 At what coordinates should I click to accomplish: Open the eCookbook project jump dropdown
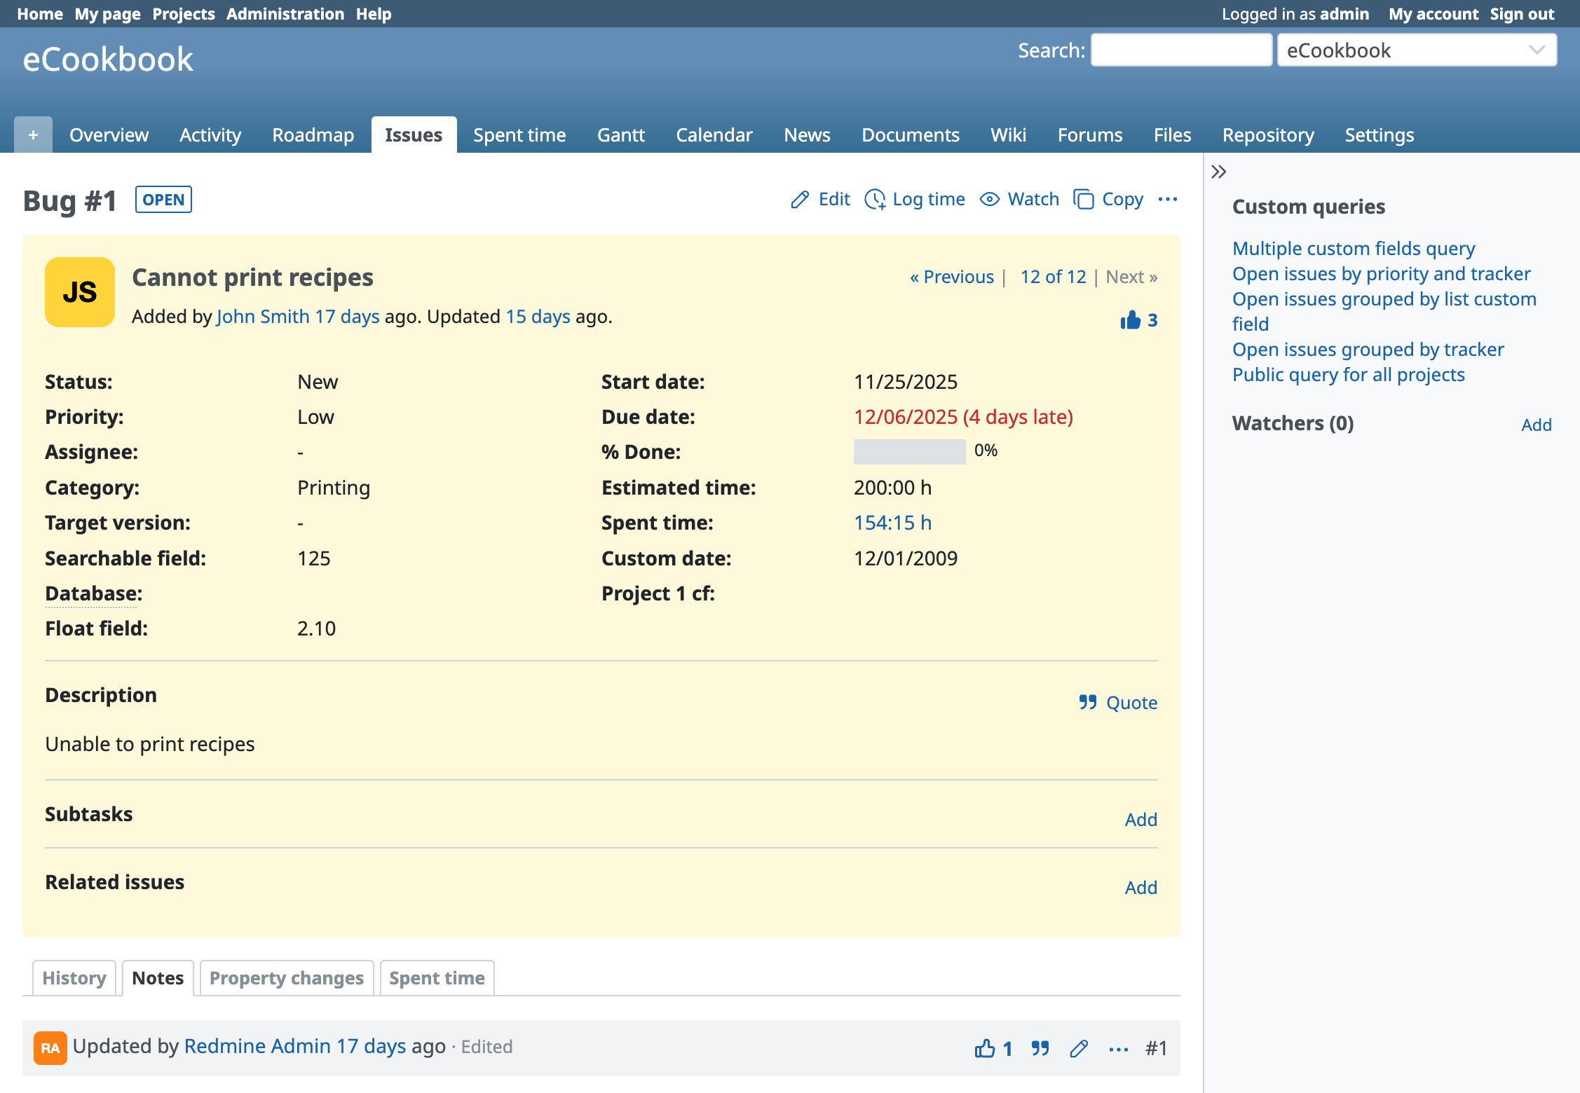click(x=1416, y=50)
